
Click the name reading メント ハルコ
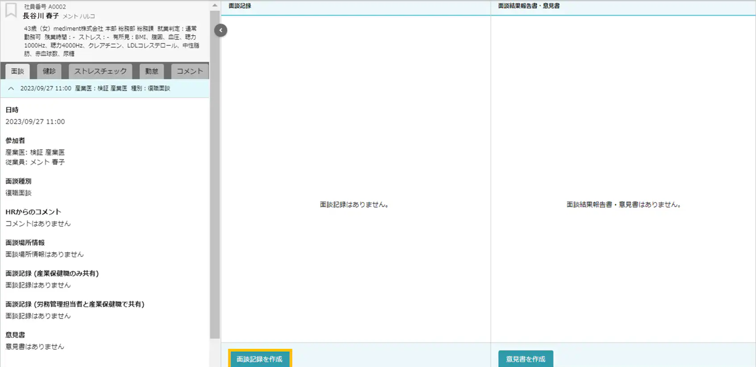pyautogui.click(x=79, y=16)
